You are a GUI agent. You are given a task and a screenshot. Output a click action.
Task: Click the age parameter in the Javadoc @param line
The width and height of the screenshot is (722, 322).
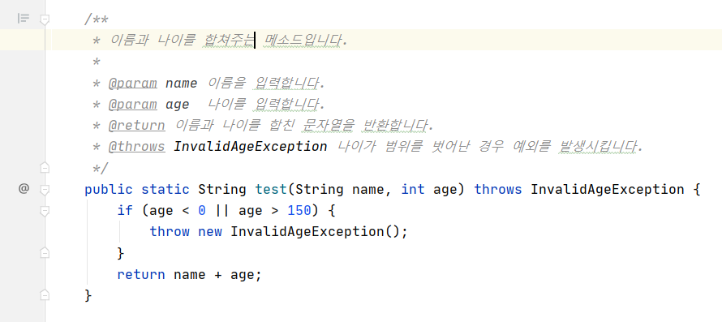pos(178,105)
